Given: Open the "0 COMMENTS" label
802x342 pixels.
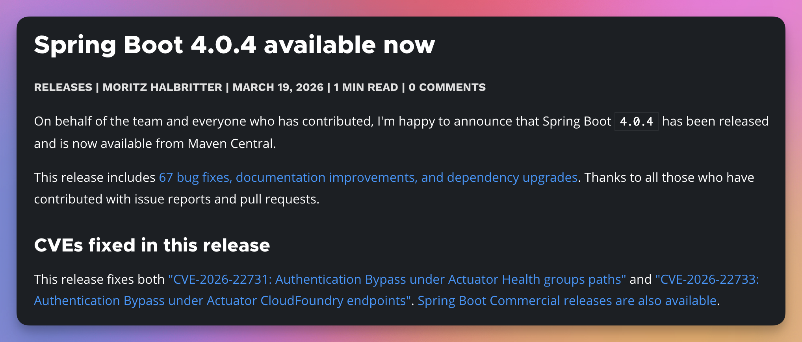Looking at the screenshot, I should coord(447,87).
